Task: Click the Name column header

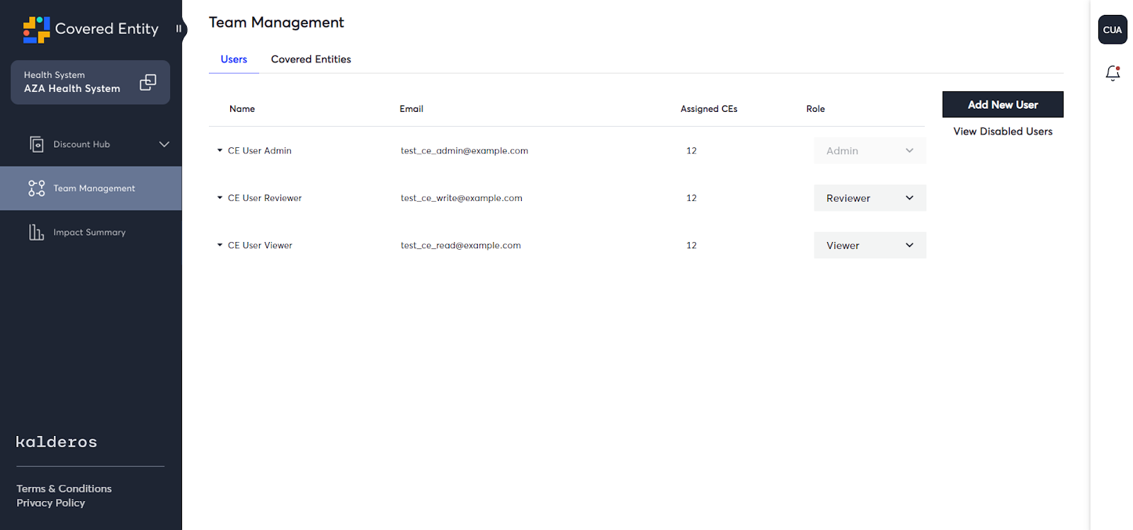Action: click(242, 109)
